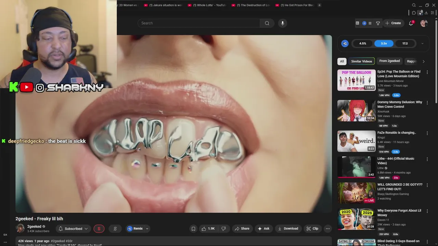Open browser downloads icon
This screenshot has width=438, height=246.
[426, 13]
